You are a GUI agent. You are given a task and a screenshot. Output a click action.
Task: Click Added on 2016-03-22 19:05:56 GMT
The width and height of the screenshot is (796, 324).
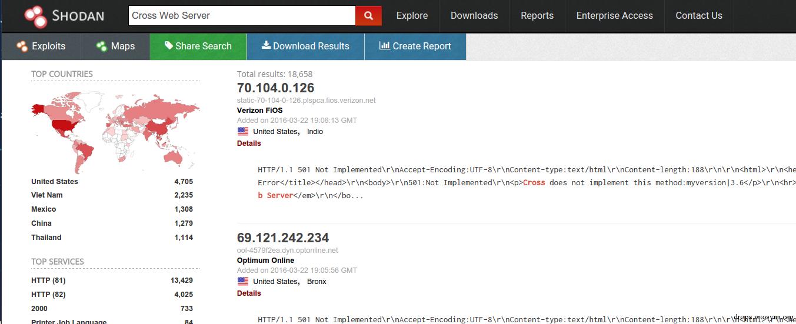point(297,270)
